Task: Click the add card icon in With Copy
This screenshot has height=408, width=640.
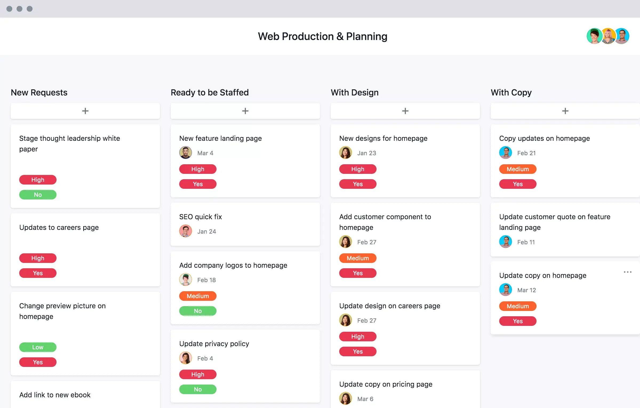Action: (x=565, y=111)
